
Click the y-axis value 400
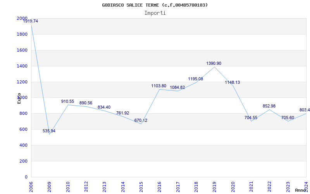pyautogui.click(x=24, y=145)
